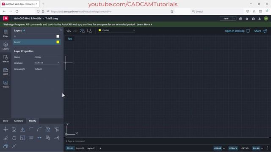The height and width of the screenshot is (152, 271).
Task: Open the XREF panel in sidebar
Action: 6,71
